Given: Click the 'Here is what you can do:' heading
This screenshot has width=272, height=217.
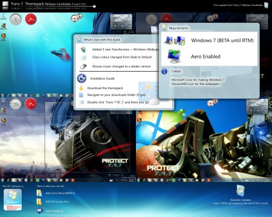Looking at the screenshot, I should pos(50,186).
